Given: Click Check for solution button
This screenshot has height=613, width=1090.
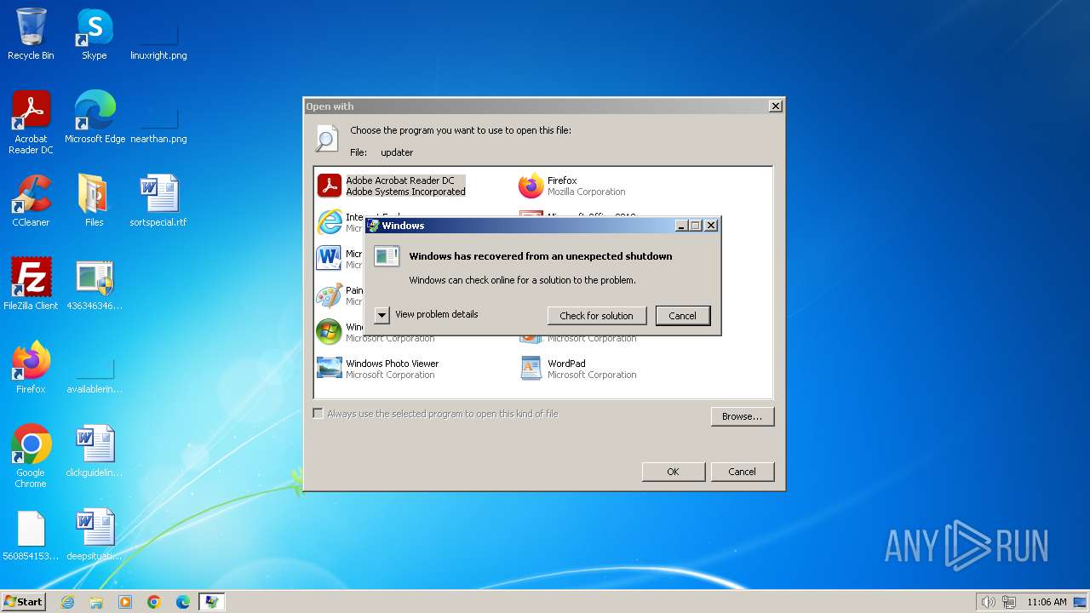Looking at the screenshot, I should (x=597, y=316).
